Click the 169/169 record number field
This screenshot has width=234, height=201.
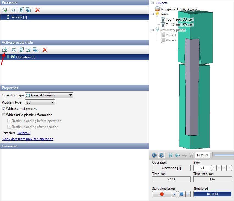tap(202, 155)
